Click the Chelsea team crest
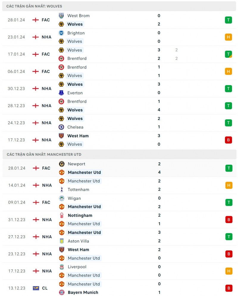The width and height of the screenshot is (238, 296). 61,127
